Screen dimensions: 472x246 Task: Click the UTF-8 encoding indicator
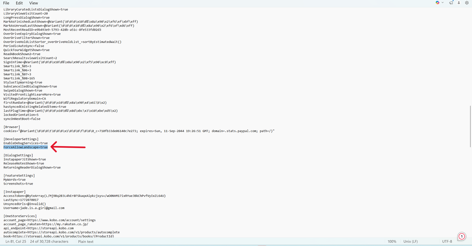coord(447,241)
